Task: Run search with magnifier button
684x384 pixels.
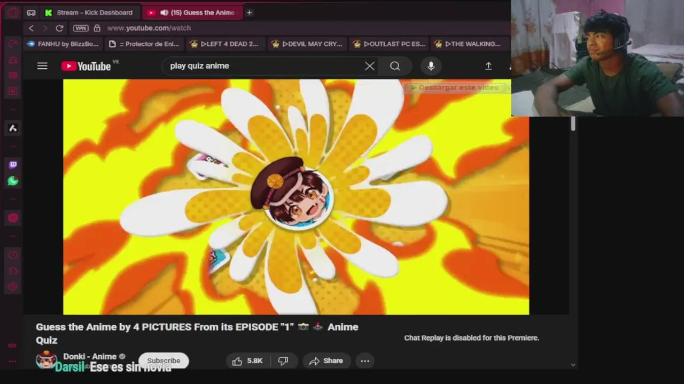Action: (395, 66)
